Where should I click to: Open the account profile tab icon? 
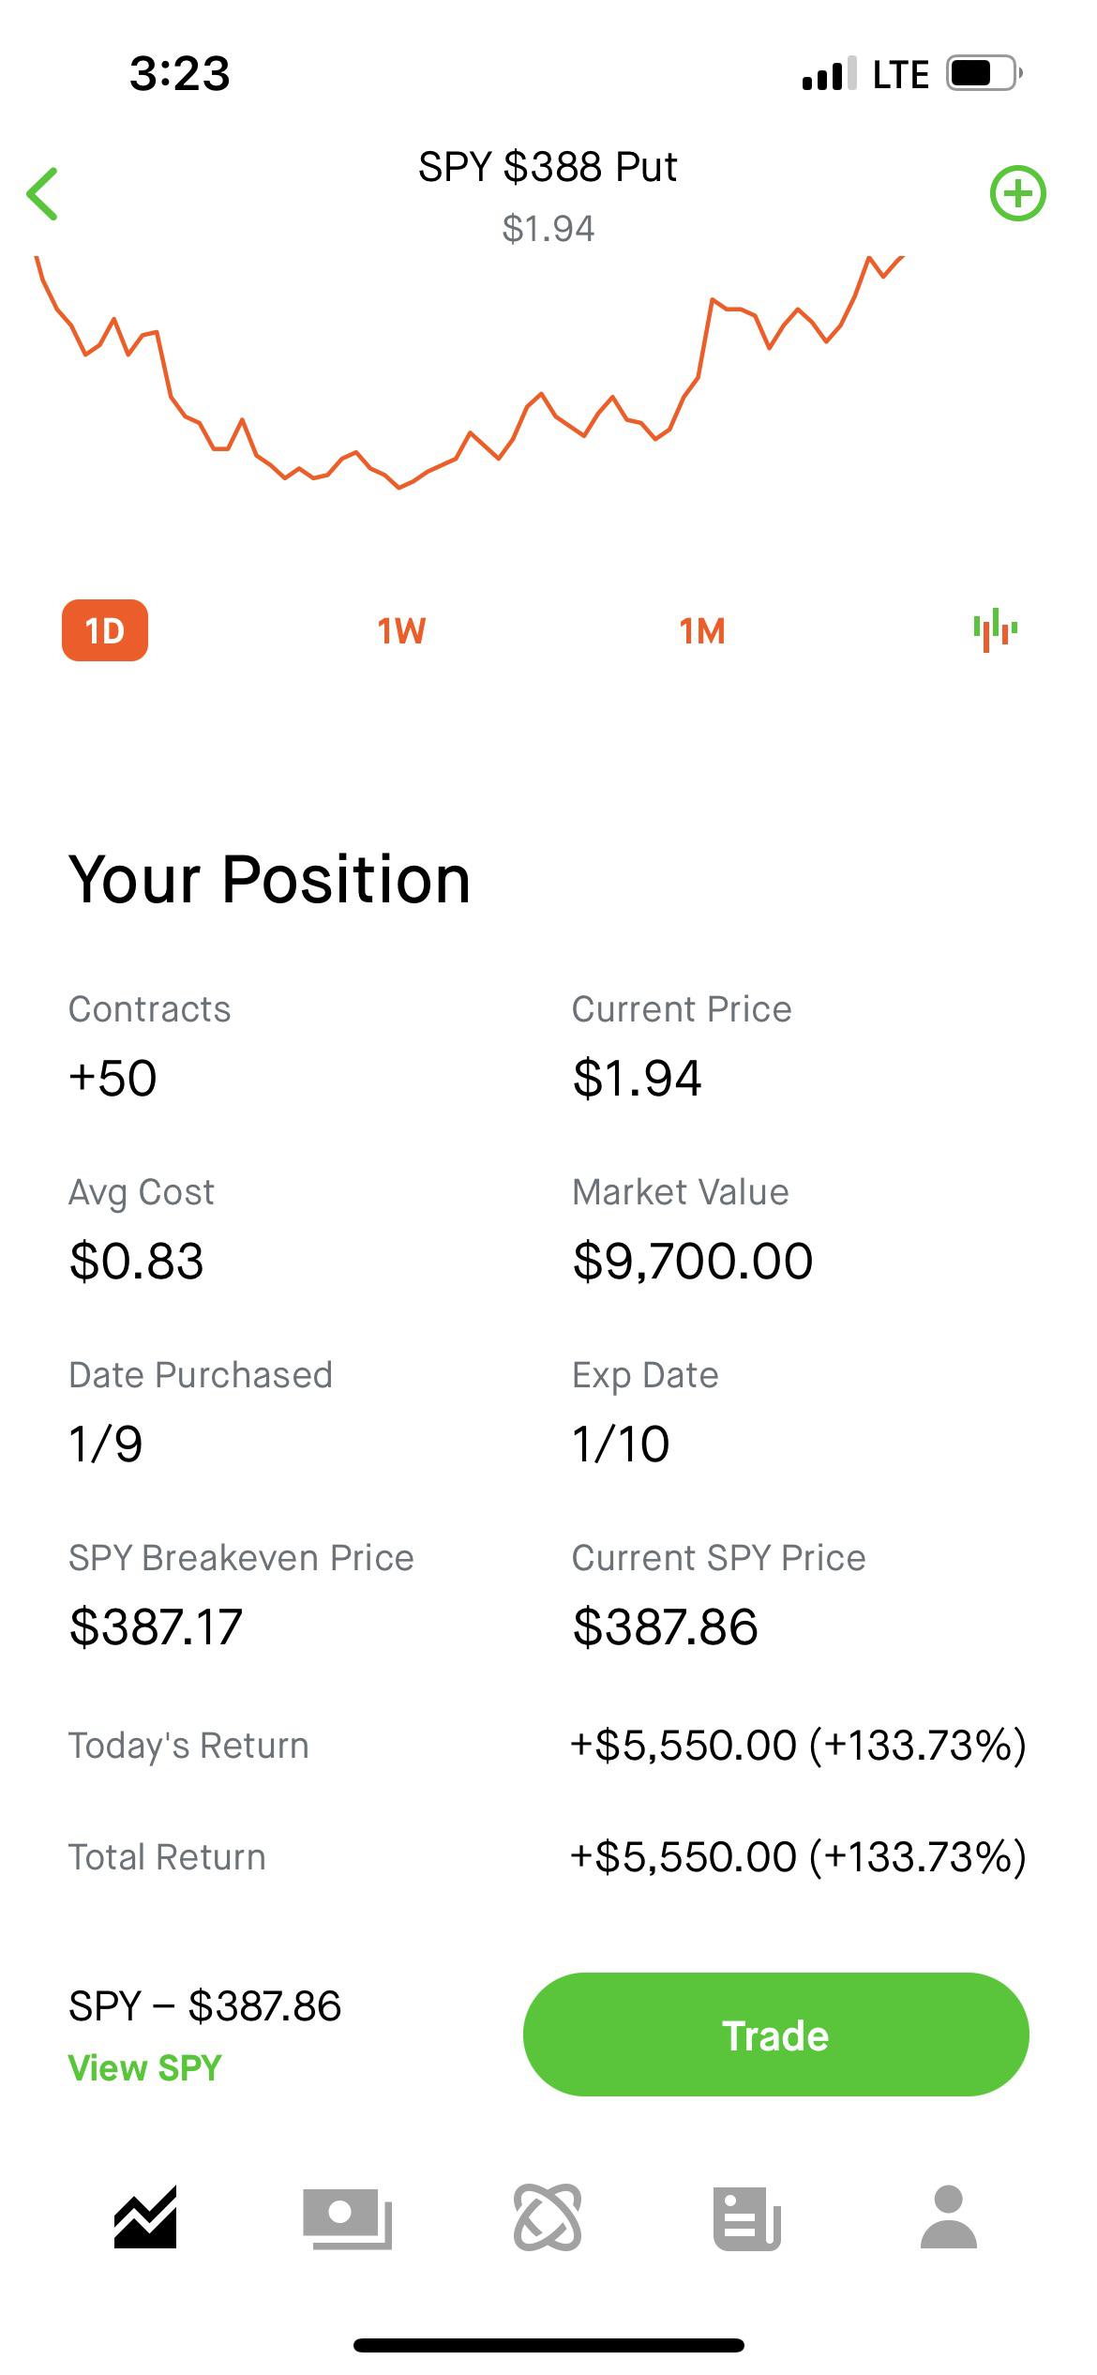click(x=948, y=2217)
